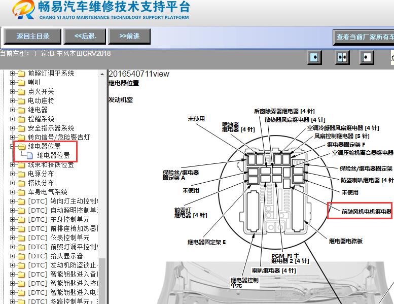Select the 喇叭 folder
The width and height of the screenshot is (394, 304).
34,83
